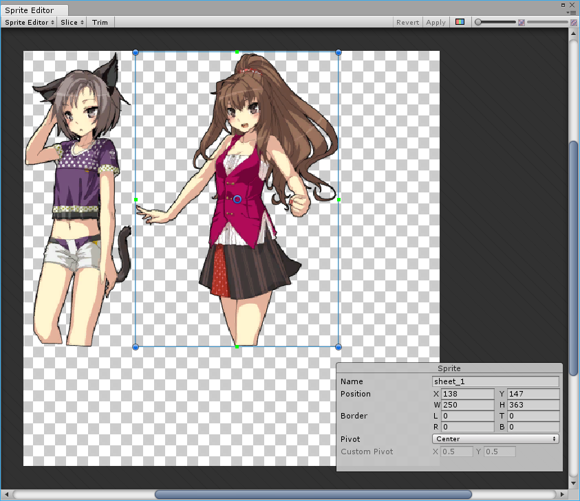This screenshot has width=580, height=501.
Task: Click the scroll right arrow of the horizontal scrollbar
Action: (562, 494)
